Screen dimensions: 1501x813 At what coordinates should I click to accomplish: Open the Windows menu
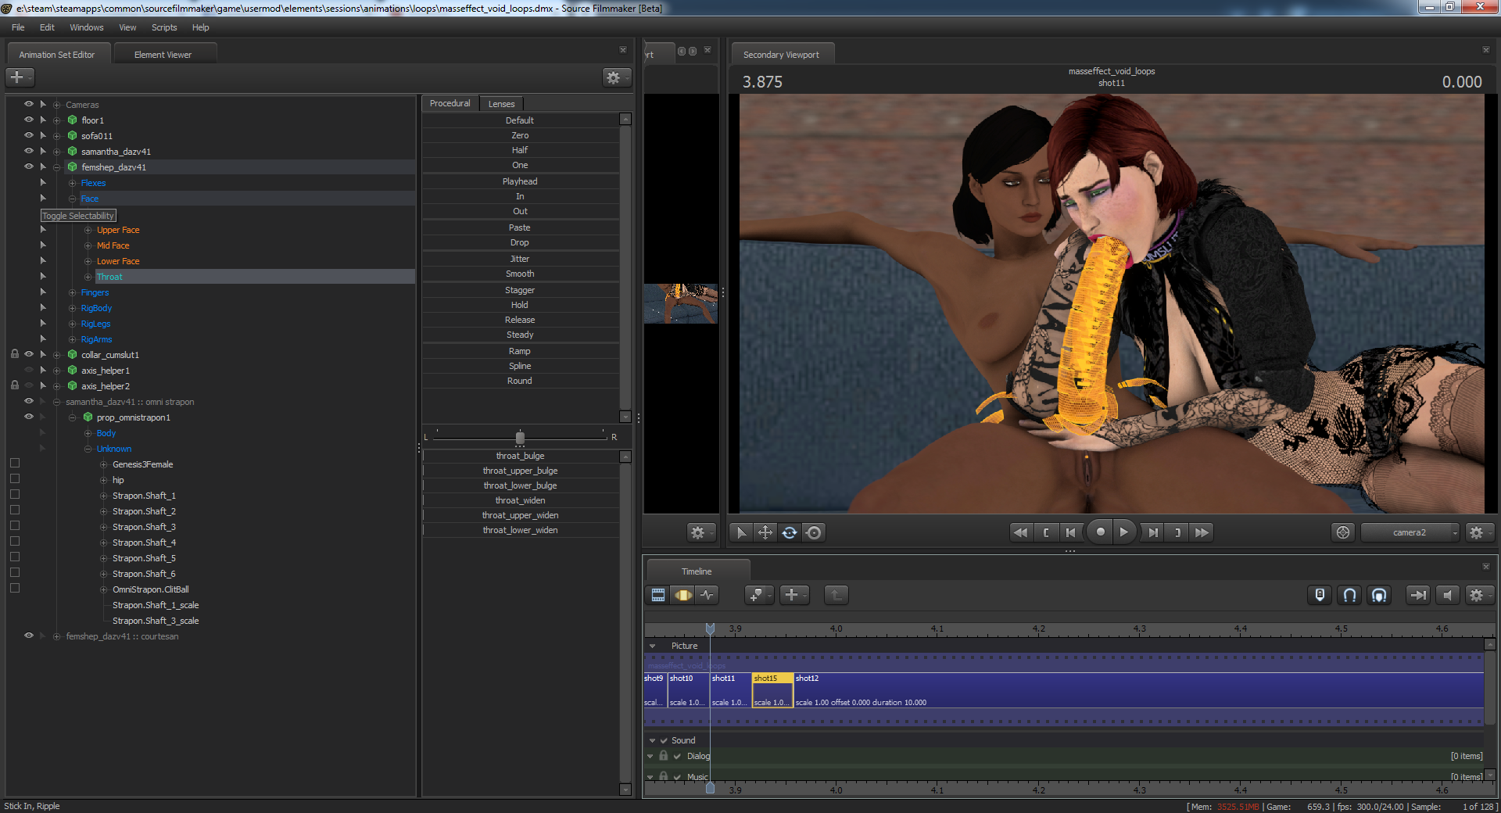coord(87,27)
